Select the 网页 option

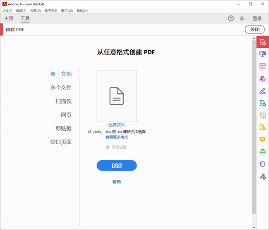point(66,115)
